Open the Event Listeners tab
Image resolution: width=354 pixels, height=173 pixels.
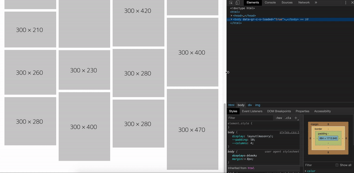pos(252,111)
